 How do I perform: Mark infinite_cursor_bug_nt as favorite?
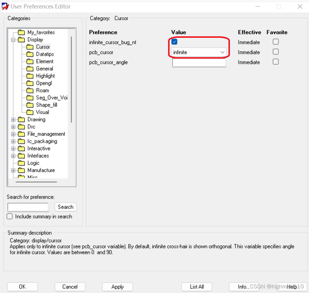275,42
